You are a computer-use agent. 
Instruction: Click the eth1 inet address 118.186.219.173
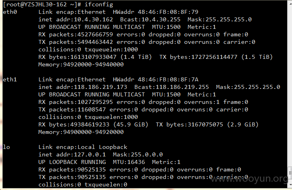[x=100, y=87]
